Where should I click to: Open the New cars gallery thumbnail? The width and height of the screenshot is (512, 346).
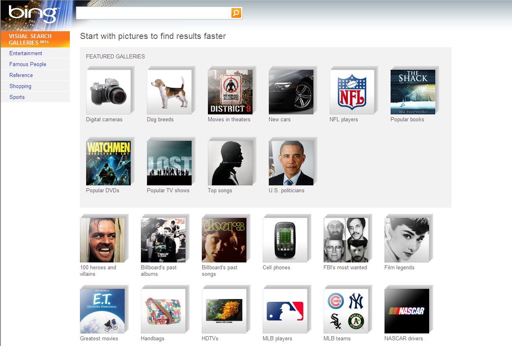[291, 92]
